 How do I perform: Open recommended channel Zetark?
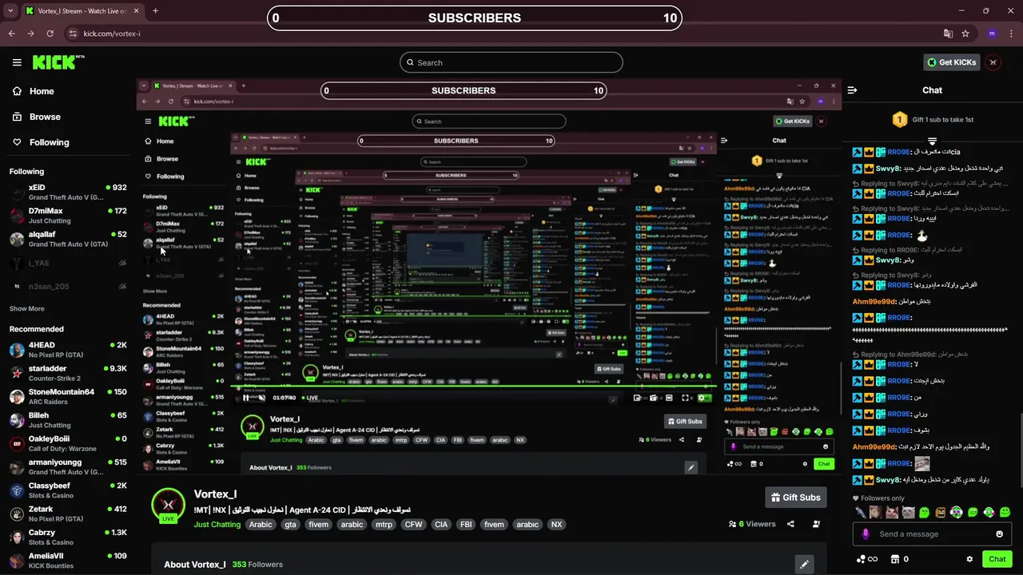coord(68,514)
